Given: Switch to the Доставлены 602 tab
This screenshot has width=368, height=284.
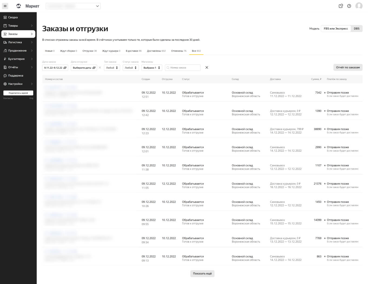Looking at the screenshot, I should tap(156, 51).
